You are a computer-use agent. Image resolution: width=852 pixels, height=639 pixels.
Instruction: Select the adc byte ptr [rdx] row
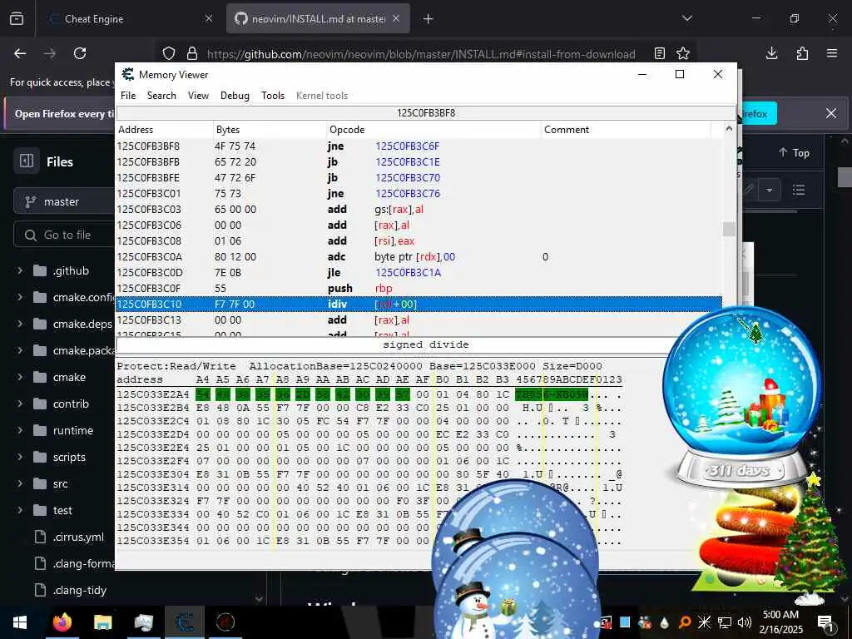point(419,257)
